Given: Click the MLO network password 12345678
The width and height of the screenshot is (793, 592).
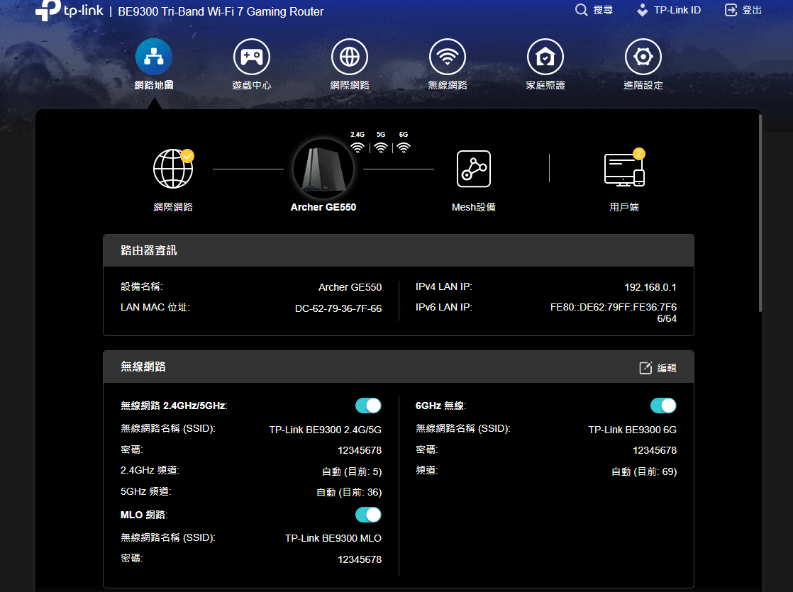Looking at the screenshot, I should click(360, 559).
